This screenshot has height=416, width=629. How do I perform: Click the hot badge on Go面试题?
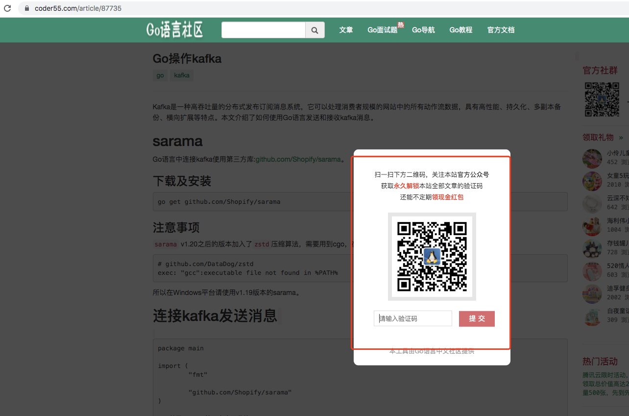pyautogui.click(x=401, y=25)
